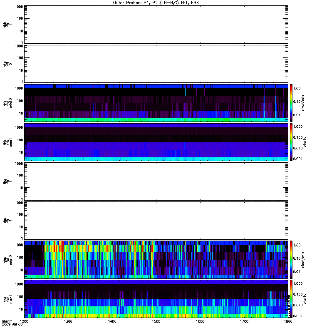
Task: Click the 1400 time axis label
Action: click(112, 321)
